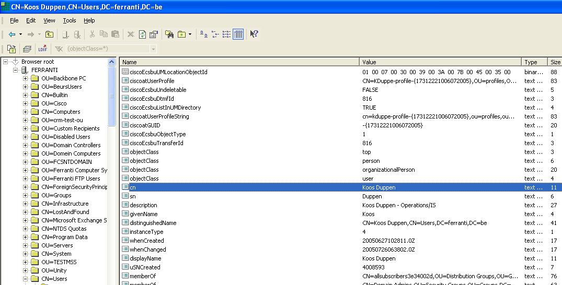Click the tree scrollbar up arrow
Screen dimensions: 562x285
pos(111,62)
